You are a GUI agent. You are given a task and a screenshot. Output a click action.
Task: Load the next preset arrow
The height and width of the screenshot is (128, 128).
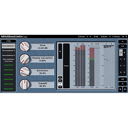click(90, 37)
